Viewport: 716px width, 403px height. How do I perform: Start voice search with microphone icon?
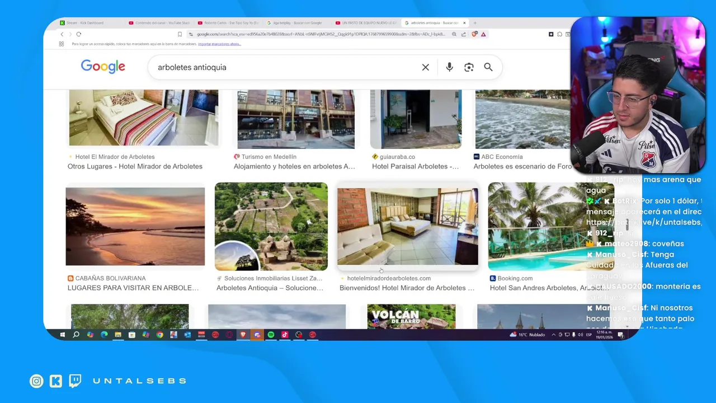coord(449,67)
